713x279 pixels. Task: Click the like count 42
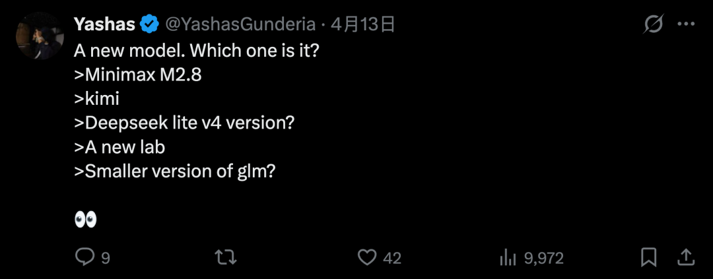(392, 258)
